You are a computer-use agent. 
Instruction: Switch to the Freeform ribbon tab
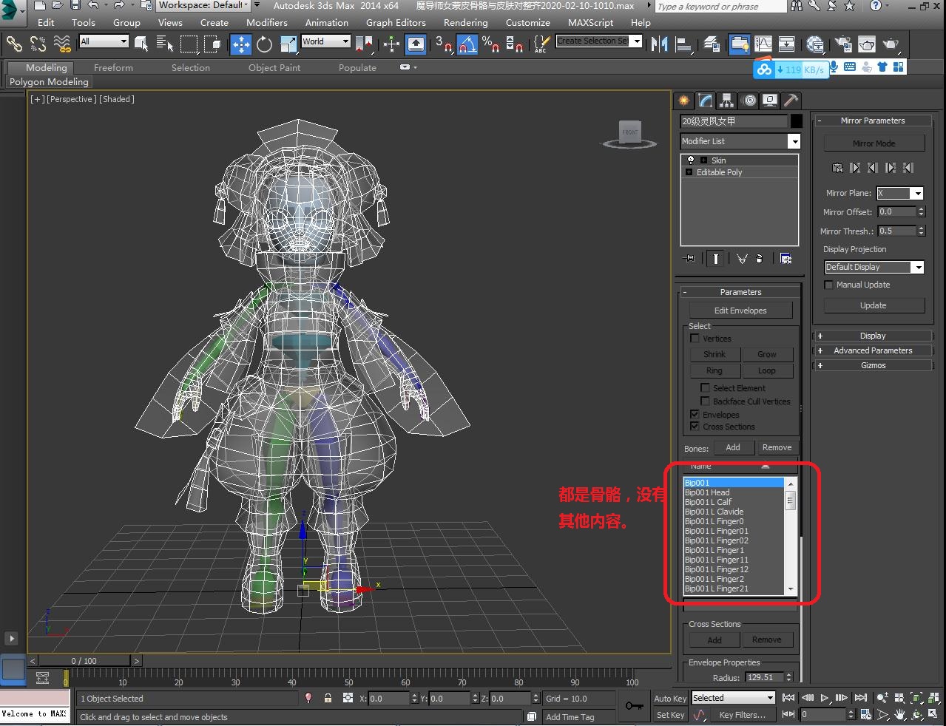click(112, 67)
